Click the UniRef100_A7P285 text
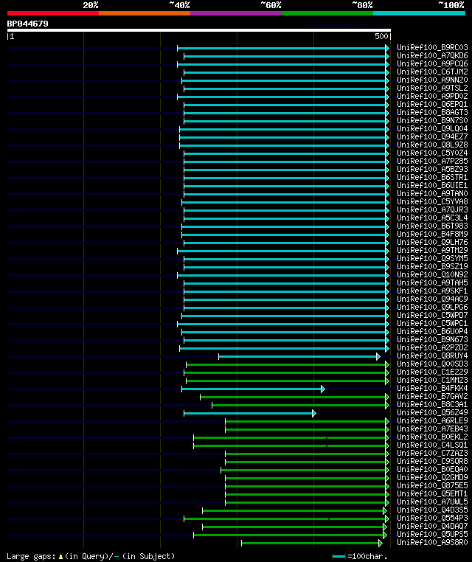The height and width of the screenshot is (562, 472). pyautogui.click(x=432, y=161)
